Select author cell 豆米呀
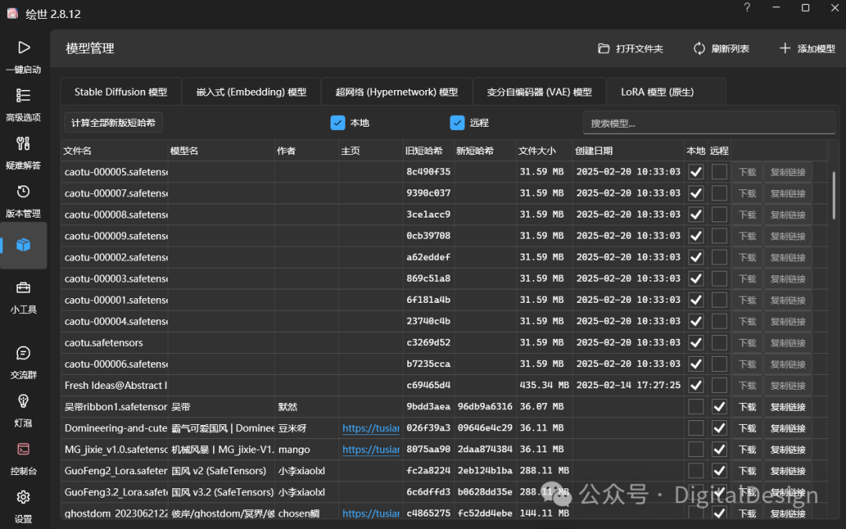 pyautogui.click(x=292, y=428)
